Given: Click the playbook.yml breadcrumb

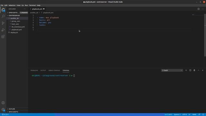Looking at the screenshot, I should (x=48, y=13).
